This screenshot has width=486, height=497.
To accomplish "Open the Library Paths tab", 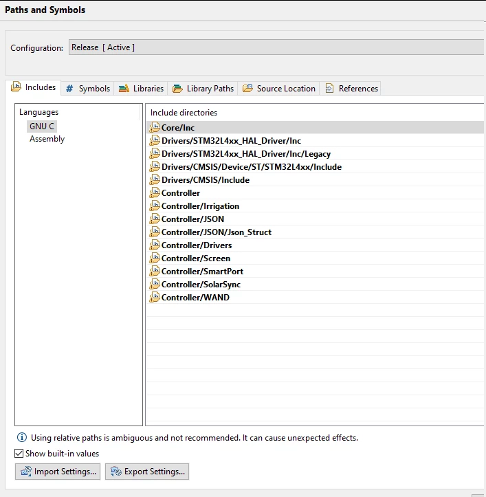I will [x=203, y=89].
